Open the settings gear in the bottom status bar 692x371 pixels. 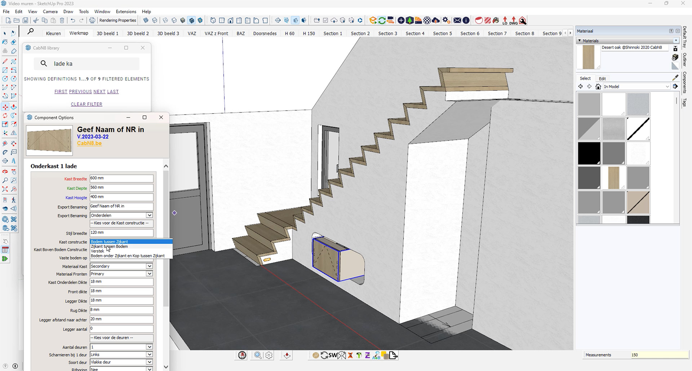269,355
